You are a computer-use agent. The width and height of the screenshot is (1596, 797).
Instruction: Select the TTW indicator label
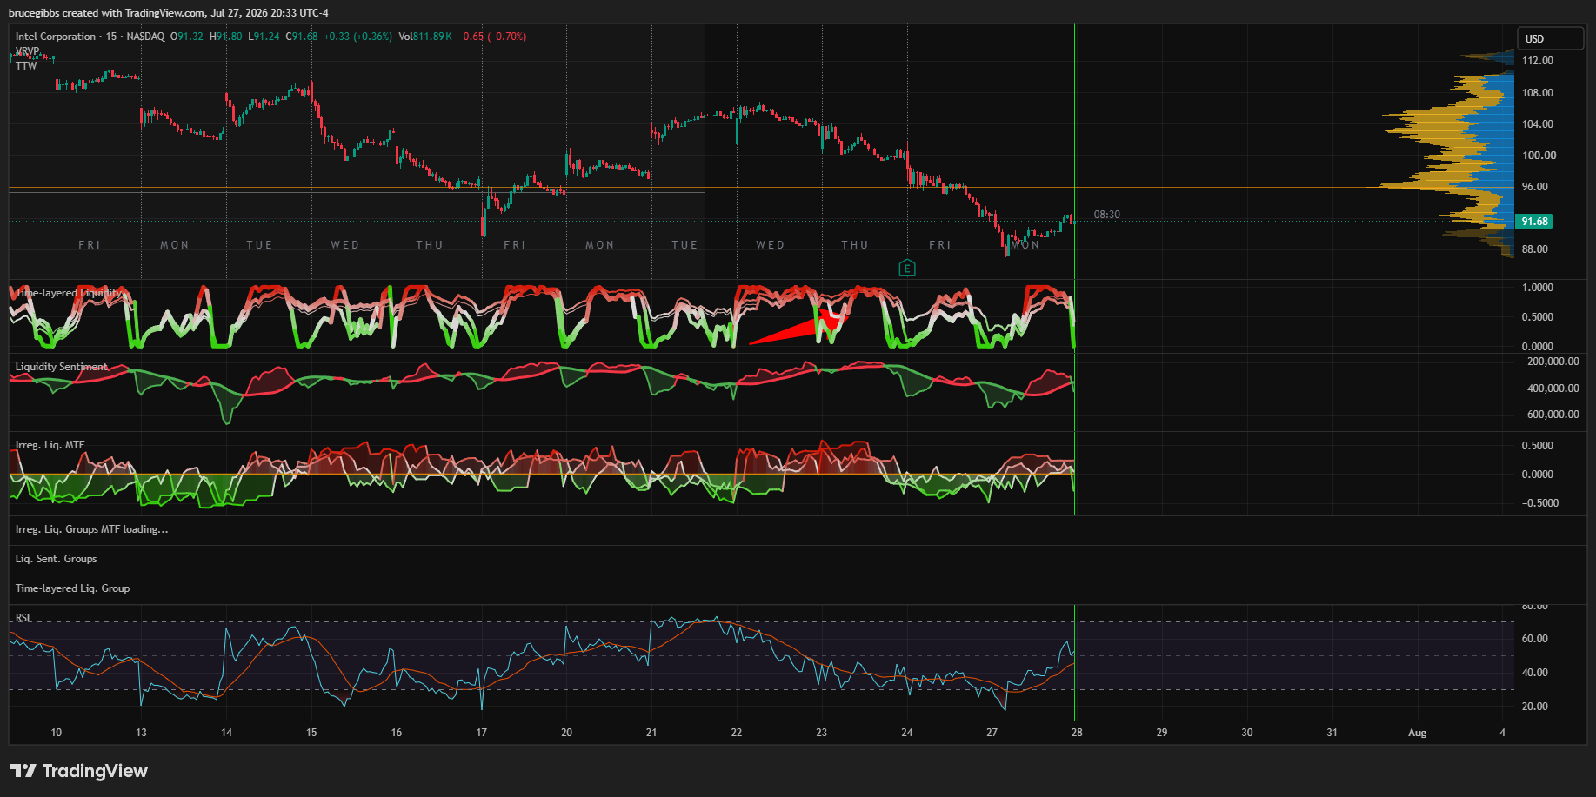[26, 66]
